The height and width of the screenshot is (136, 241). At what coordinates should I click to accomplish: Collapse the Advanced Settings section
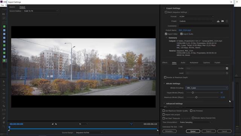click(164, 104)
